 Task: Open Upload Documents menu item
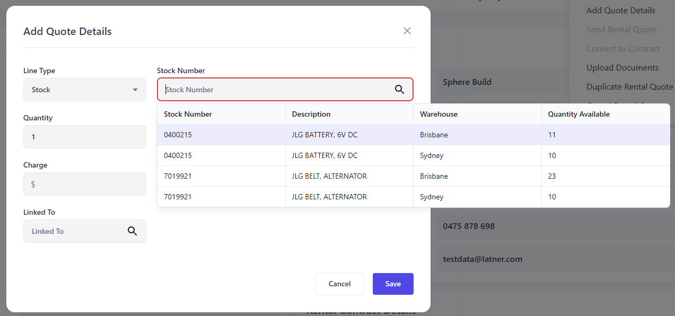click(x=622, y=68)
